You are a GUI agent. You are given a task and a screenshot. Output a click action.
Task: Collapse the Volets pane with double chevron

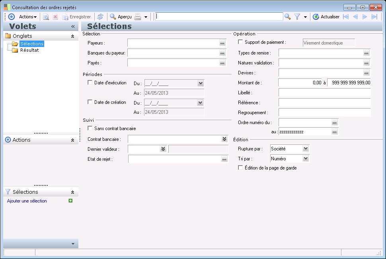73,26
